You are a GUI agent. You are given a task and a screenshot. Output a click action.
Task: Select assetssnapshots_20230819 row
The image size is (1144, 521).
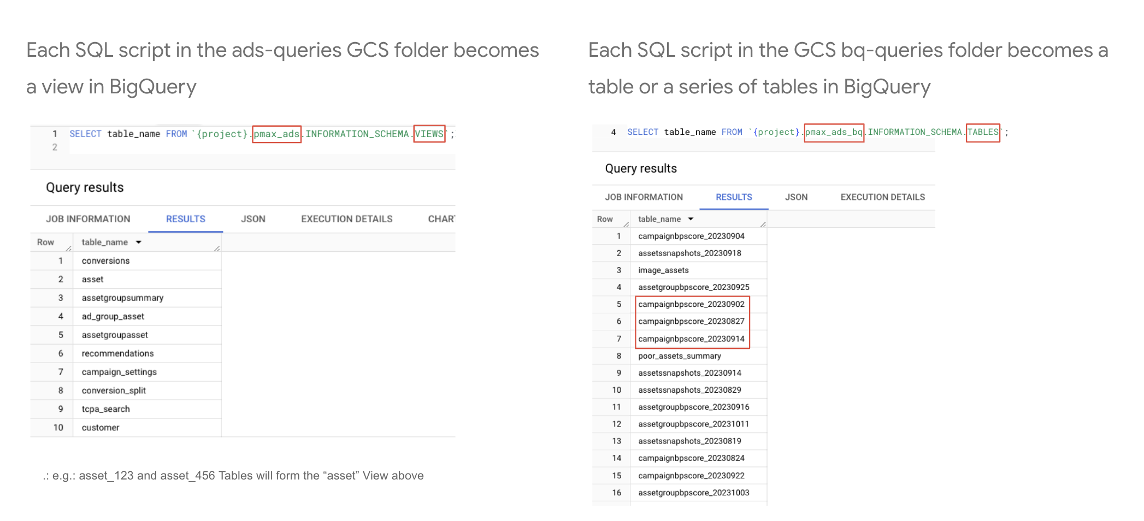point(680,441)
